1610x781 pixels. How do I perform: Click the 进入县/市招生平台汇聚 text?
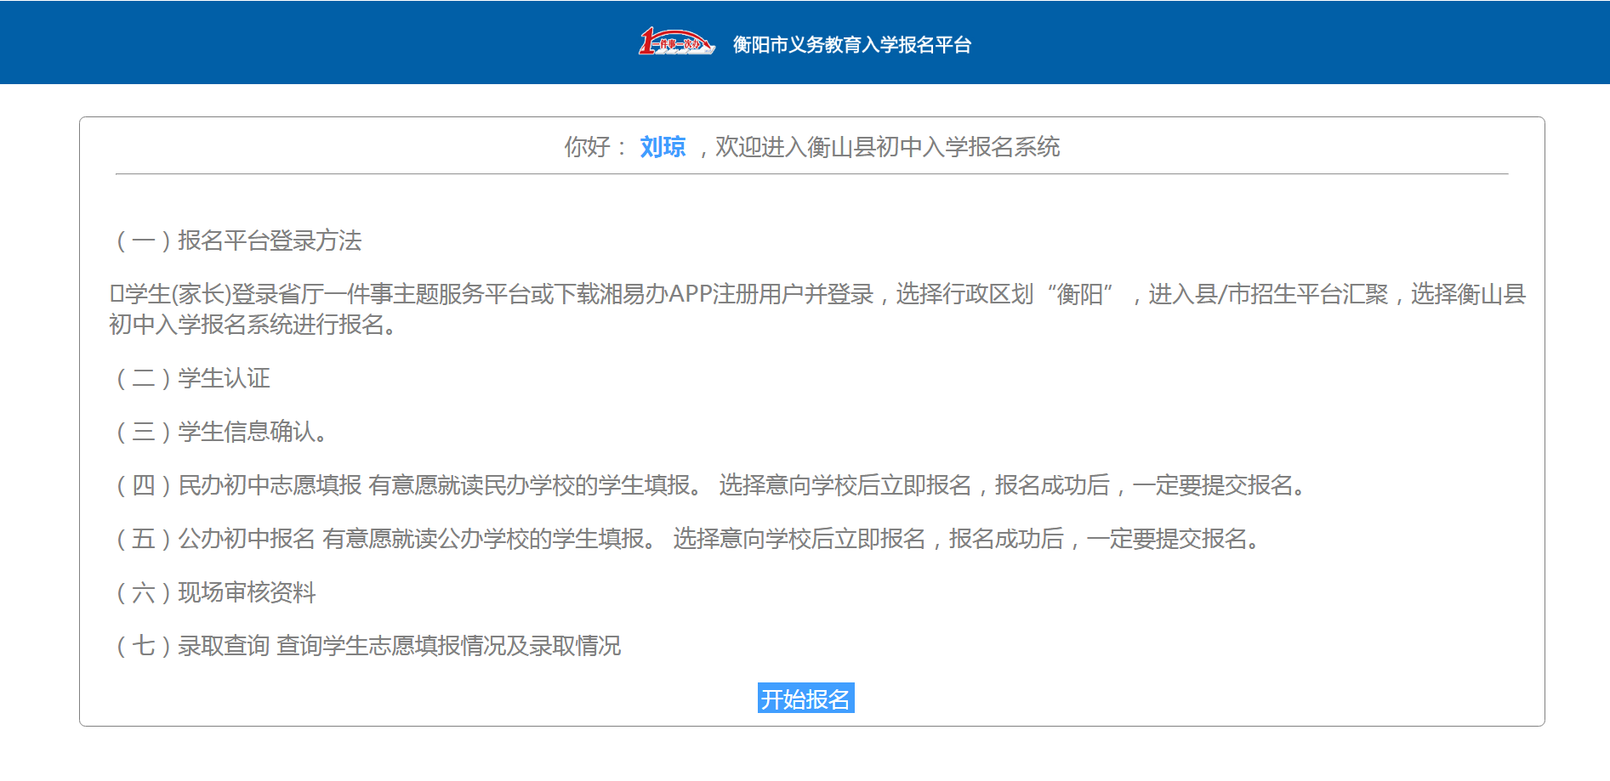click(x=1268, y=294)
